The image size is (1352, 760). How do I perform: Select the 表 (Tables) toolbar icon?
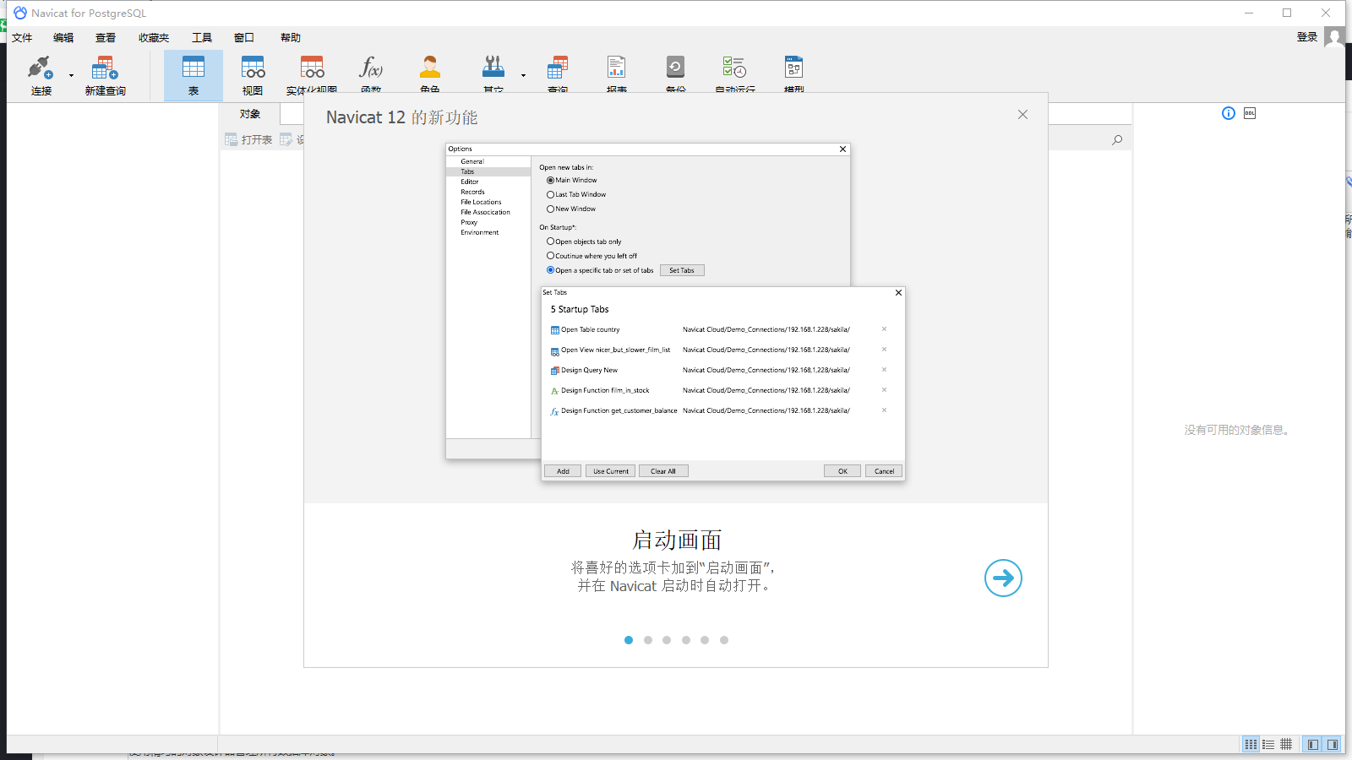(193, 74)
